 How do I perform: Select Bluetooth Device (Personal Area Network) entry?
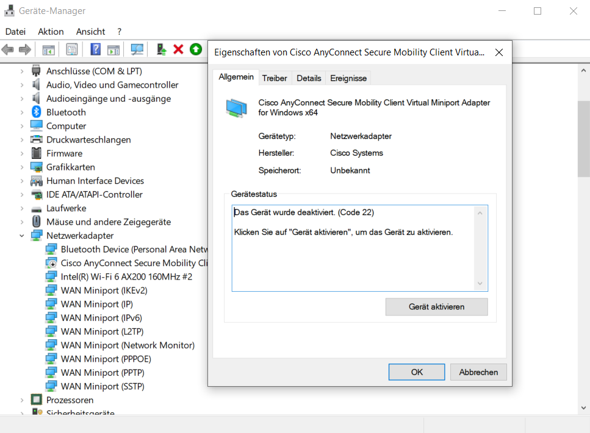(134, 249)
